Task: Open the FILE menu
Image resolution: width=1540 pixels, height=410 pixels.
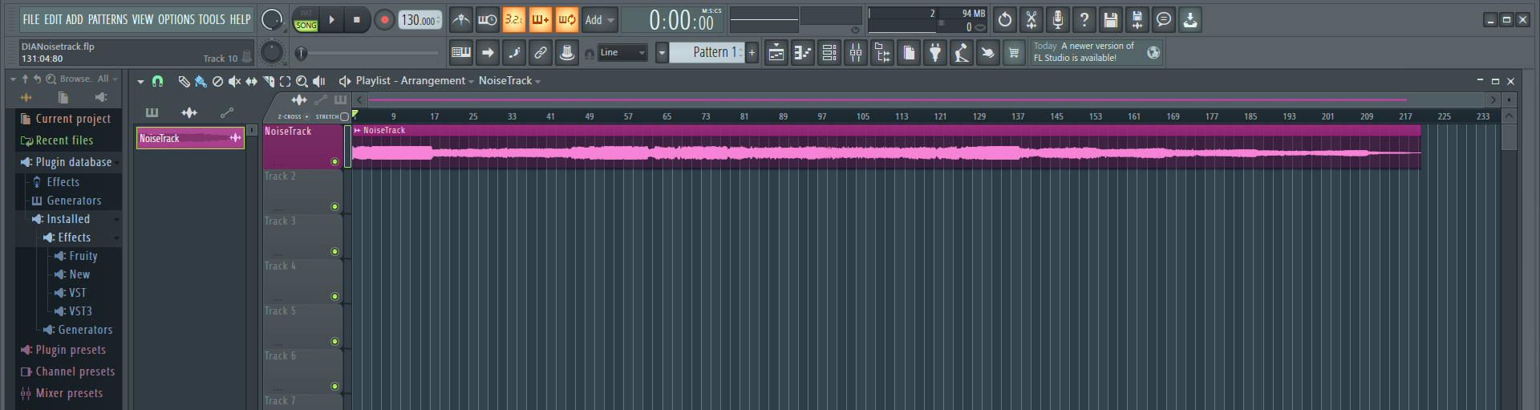Action: [30, 19]
